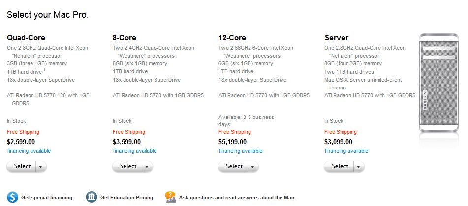Click the blue dollar sign financing icon
468x206 pixels.
click(12, 197)
